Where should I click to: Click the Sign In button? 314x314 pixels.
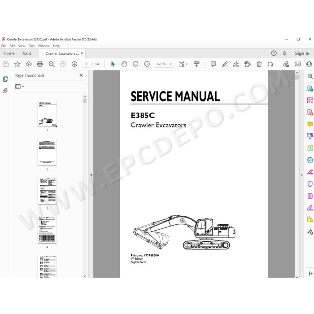(302, 53)
